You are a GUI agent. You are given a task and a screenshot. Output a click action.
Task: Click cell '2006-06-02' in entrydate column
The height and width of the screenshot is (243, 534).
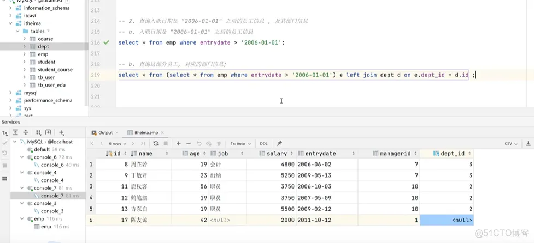point(327,164)
